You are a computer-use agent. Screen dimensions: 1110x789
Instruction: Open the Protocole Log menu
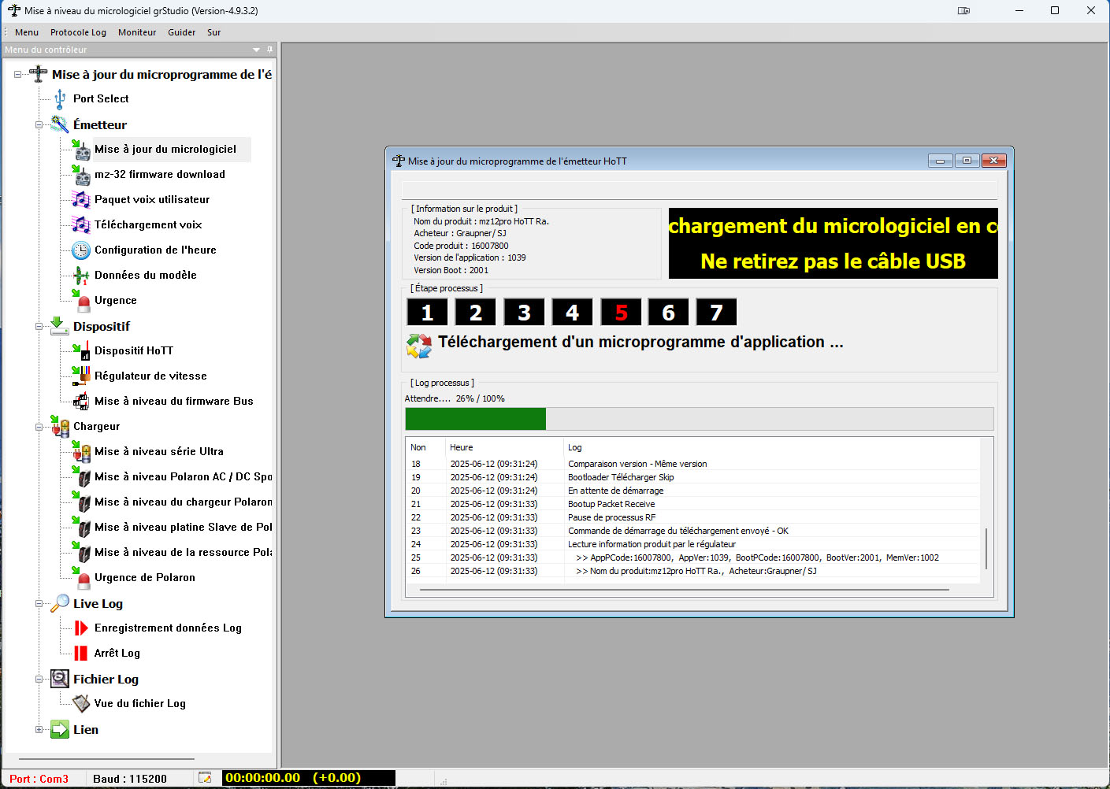pos(78,32)
